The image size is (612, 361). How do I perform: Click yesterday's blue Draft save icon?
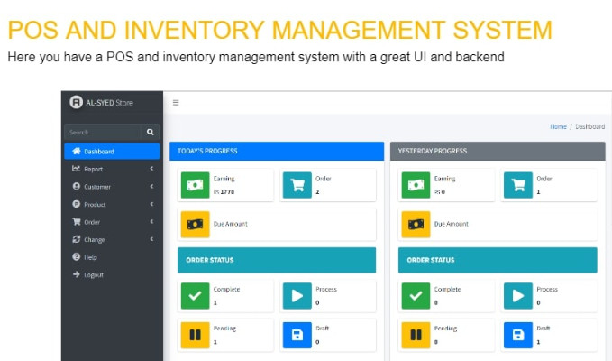[518, 335]
